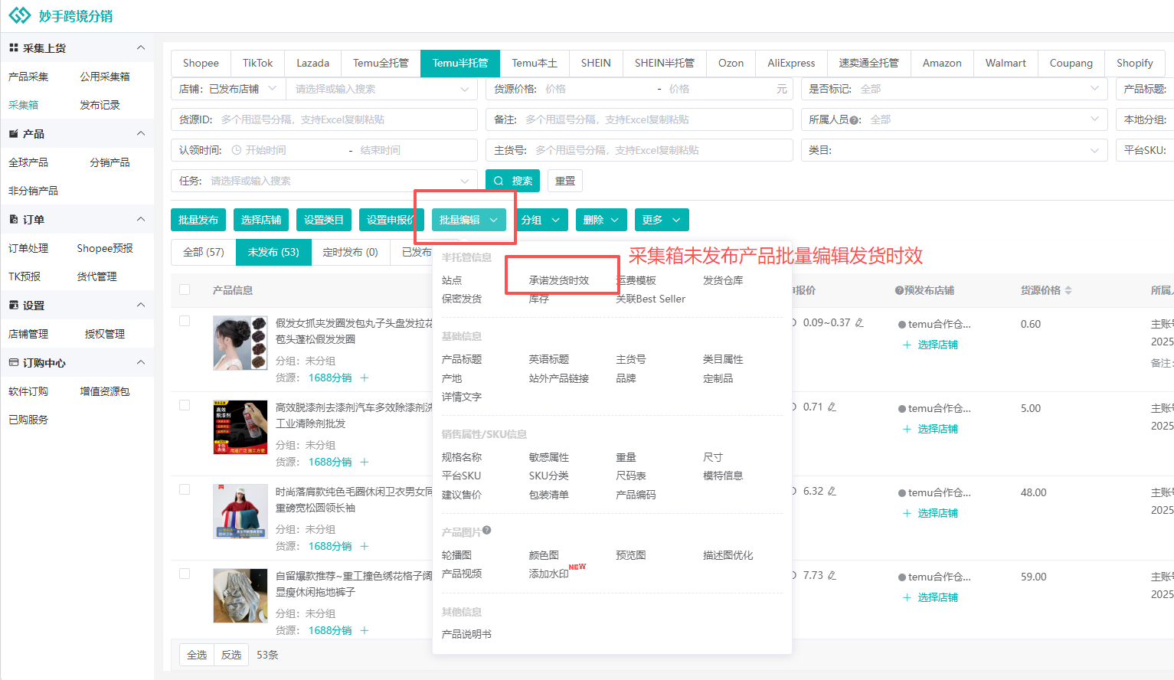
Task: Click the 妙手跨境分销 logo
Action: pos(61,16)
